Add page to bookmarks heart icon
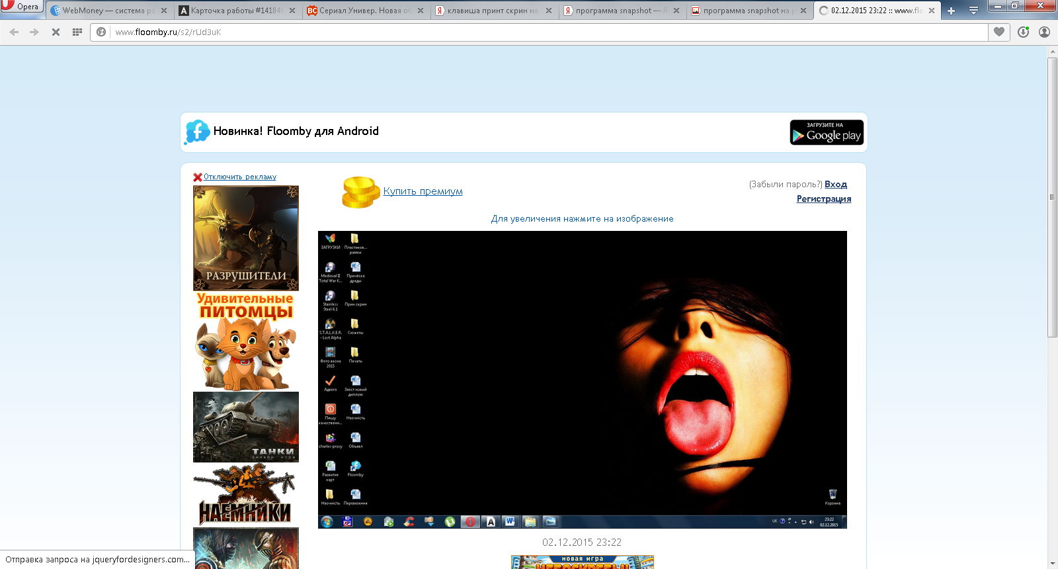The image size is (1058, 569). [999, 32]
